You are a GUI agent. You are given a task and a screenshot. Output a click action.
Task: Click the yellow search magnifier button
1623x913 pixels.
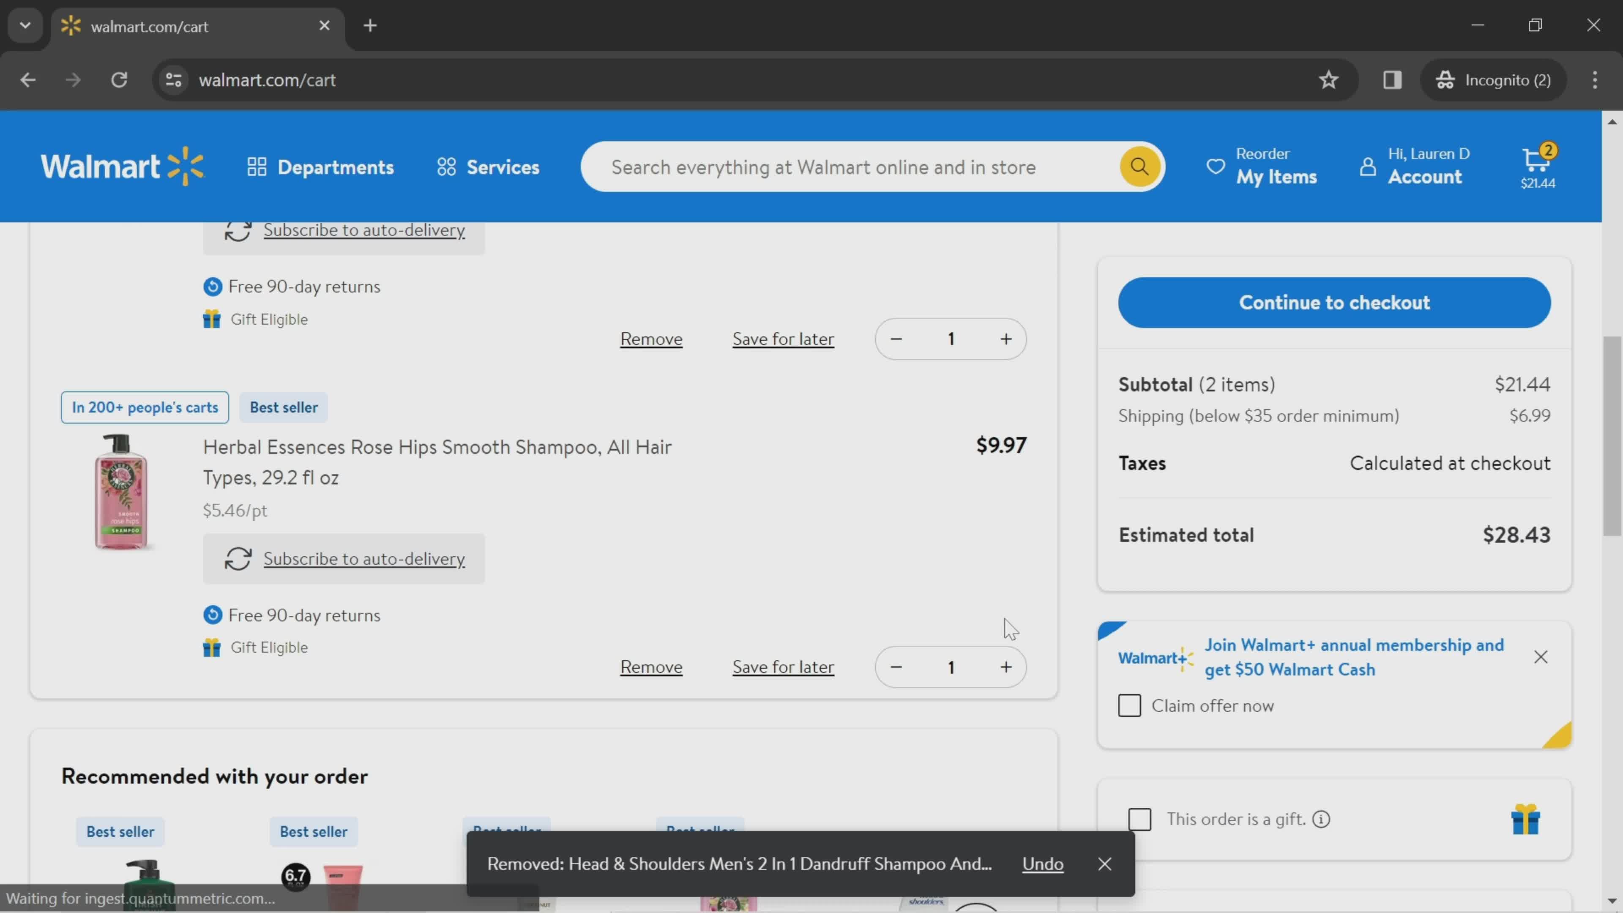(x=1139, y=167)
